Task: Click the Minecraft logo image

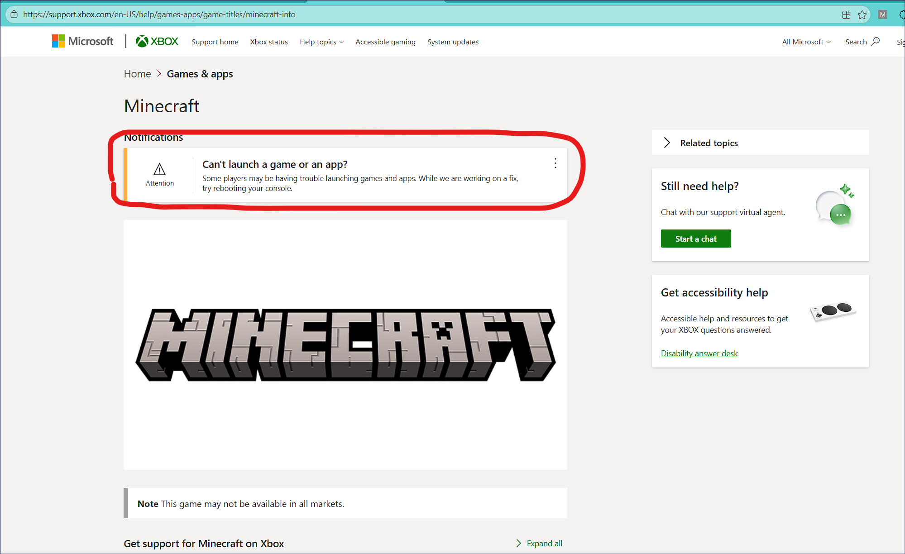Action: (x=345, y=345)
